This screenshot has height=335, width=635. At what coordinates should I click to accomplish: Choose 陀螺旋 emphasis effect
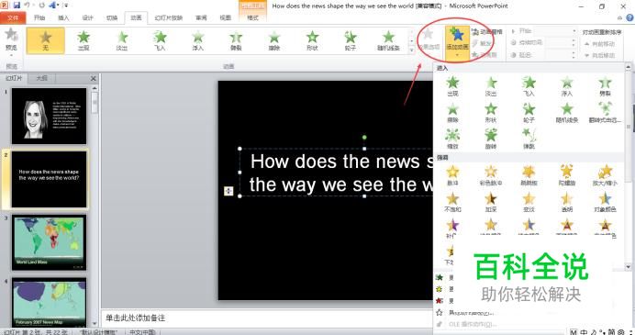567,175
